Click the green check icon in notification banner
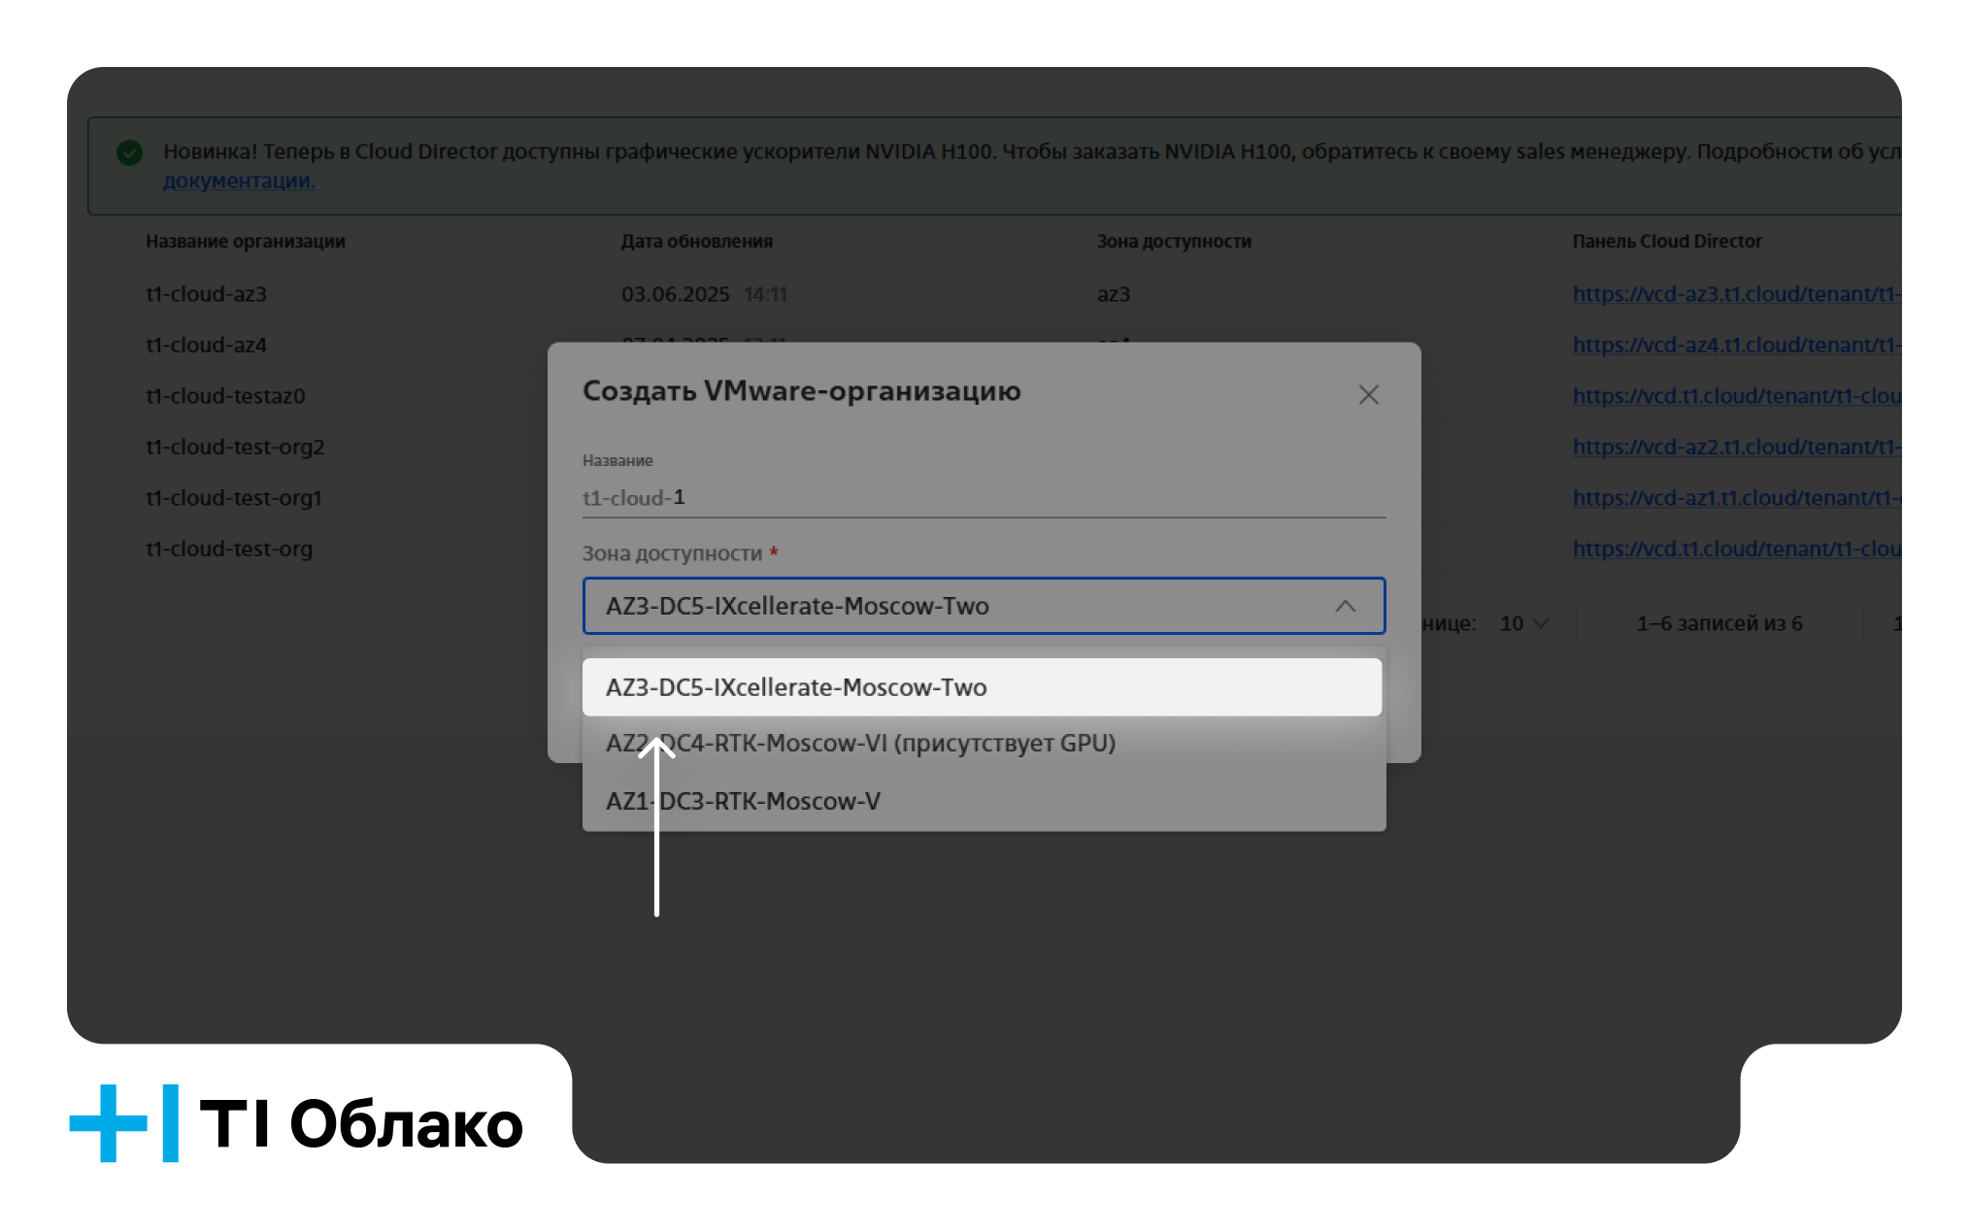 130,152
